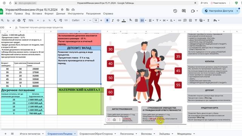Image resolution: width=242 pixels, height=136 pixels.
Task: Open the all sheets list
Action: [12, 134]
